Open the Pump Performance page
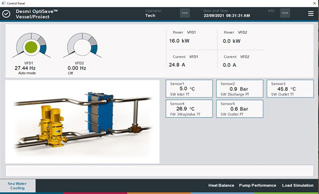This screenshot has height=194, width=319. [x=257, y=186]
